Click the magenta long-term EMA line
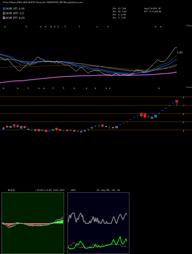192x254 pixels. (x=89, y=75)
